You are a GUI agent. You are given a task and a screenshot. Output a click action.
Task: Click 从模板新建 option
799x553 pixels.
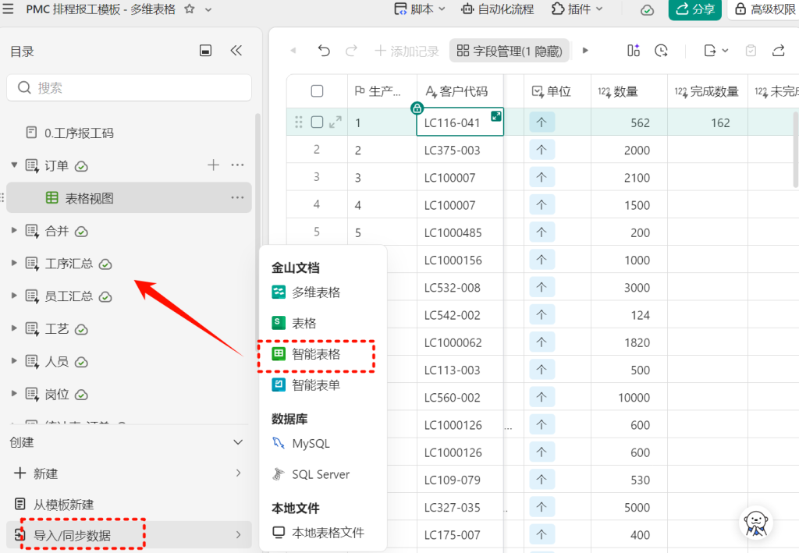tap(129, 504)
